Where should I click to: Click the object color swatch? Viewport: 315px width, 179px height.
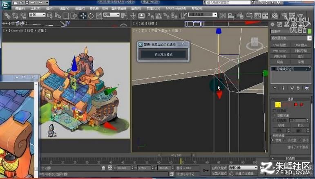pyautogui.click(x=309, y=31)
